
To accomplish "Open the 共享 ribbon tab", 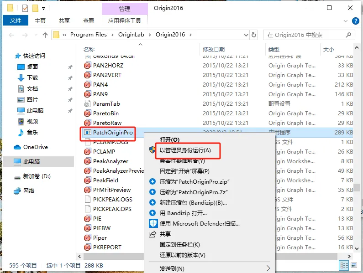I will [64, 21].
